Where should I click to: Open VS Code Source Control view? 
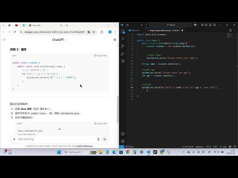123,46
